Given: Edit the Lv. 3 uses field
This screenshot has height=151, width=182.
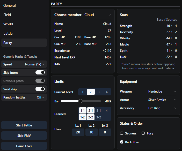Looking at the screenshot, I should click(105, 132).
